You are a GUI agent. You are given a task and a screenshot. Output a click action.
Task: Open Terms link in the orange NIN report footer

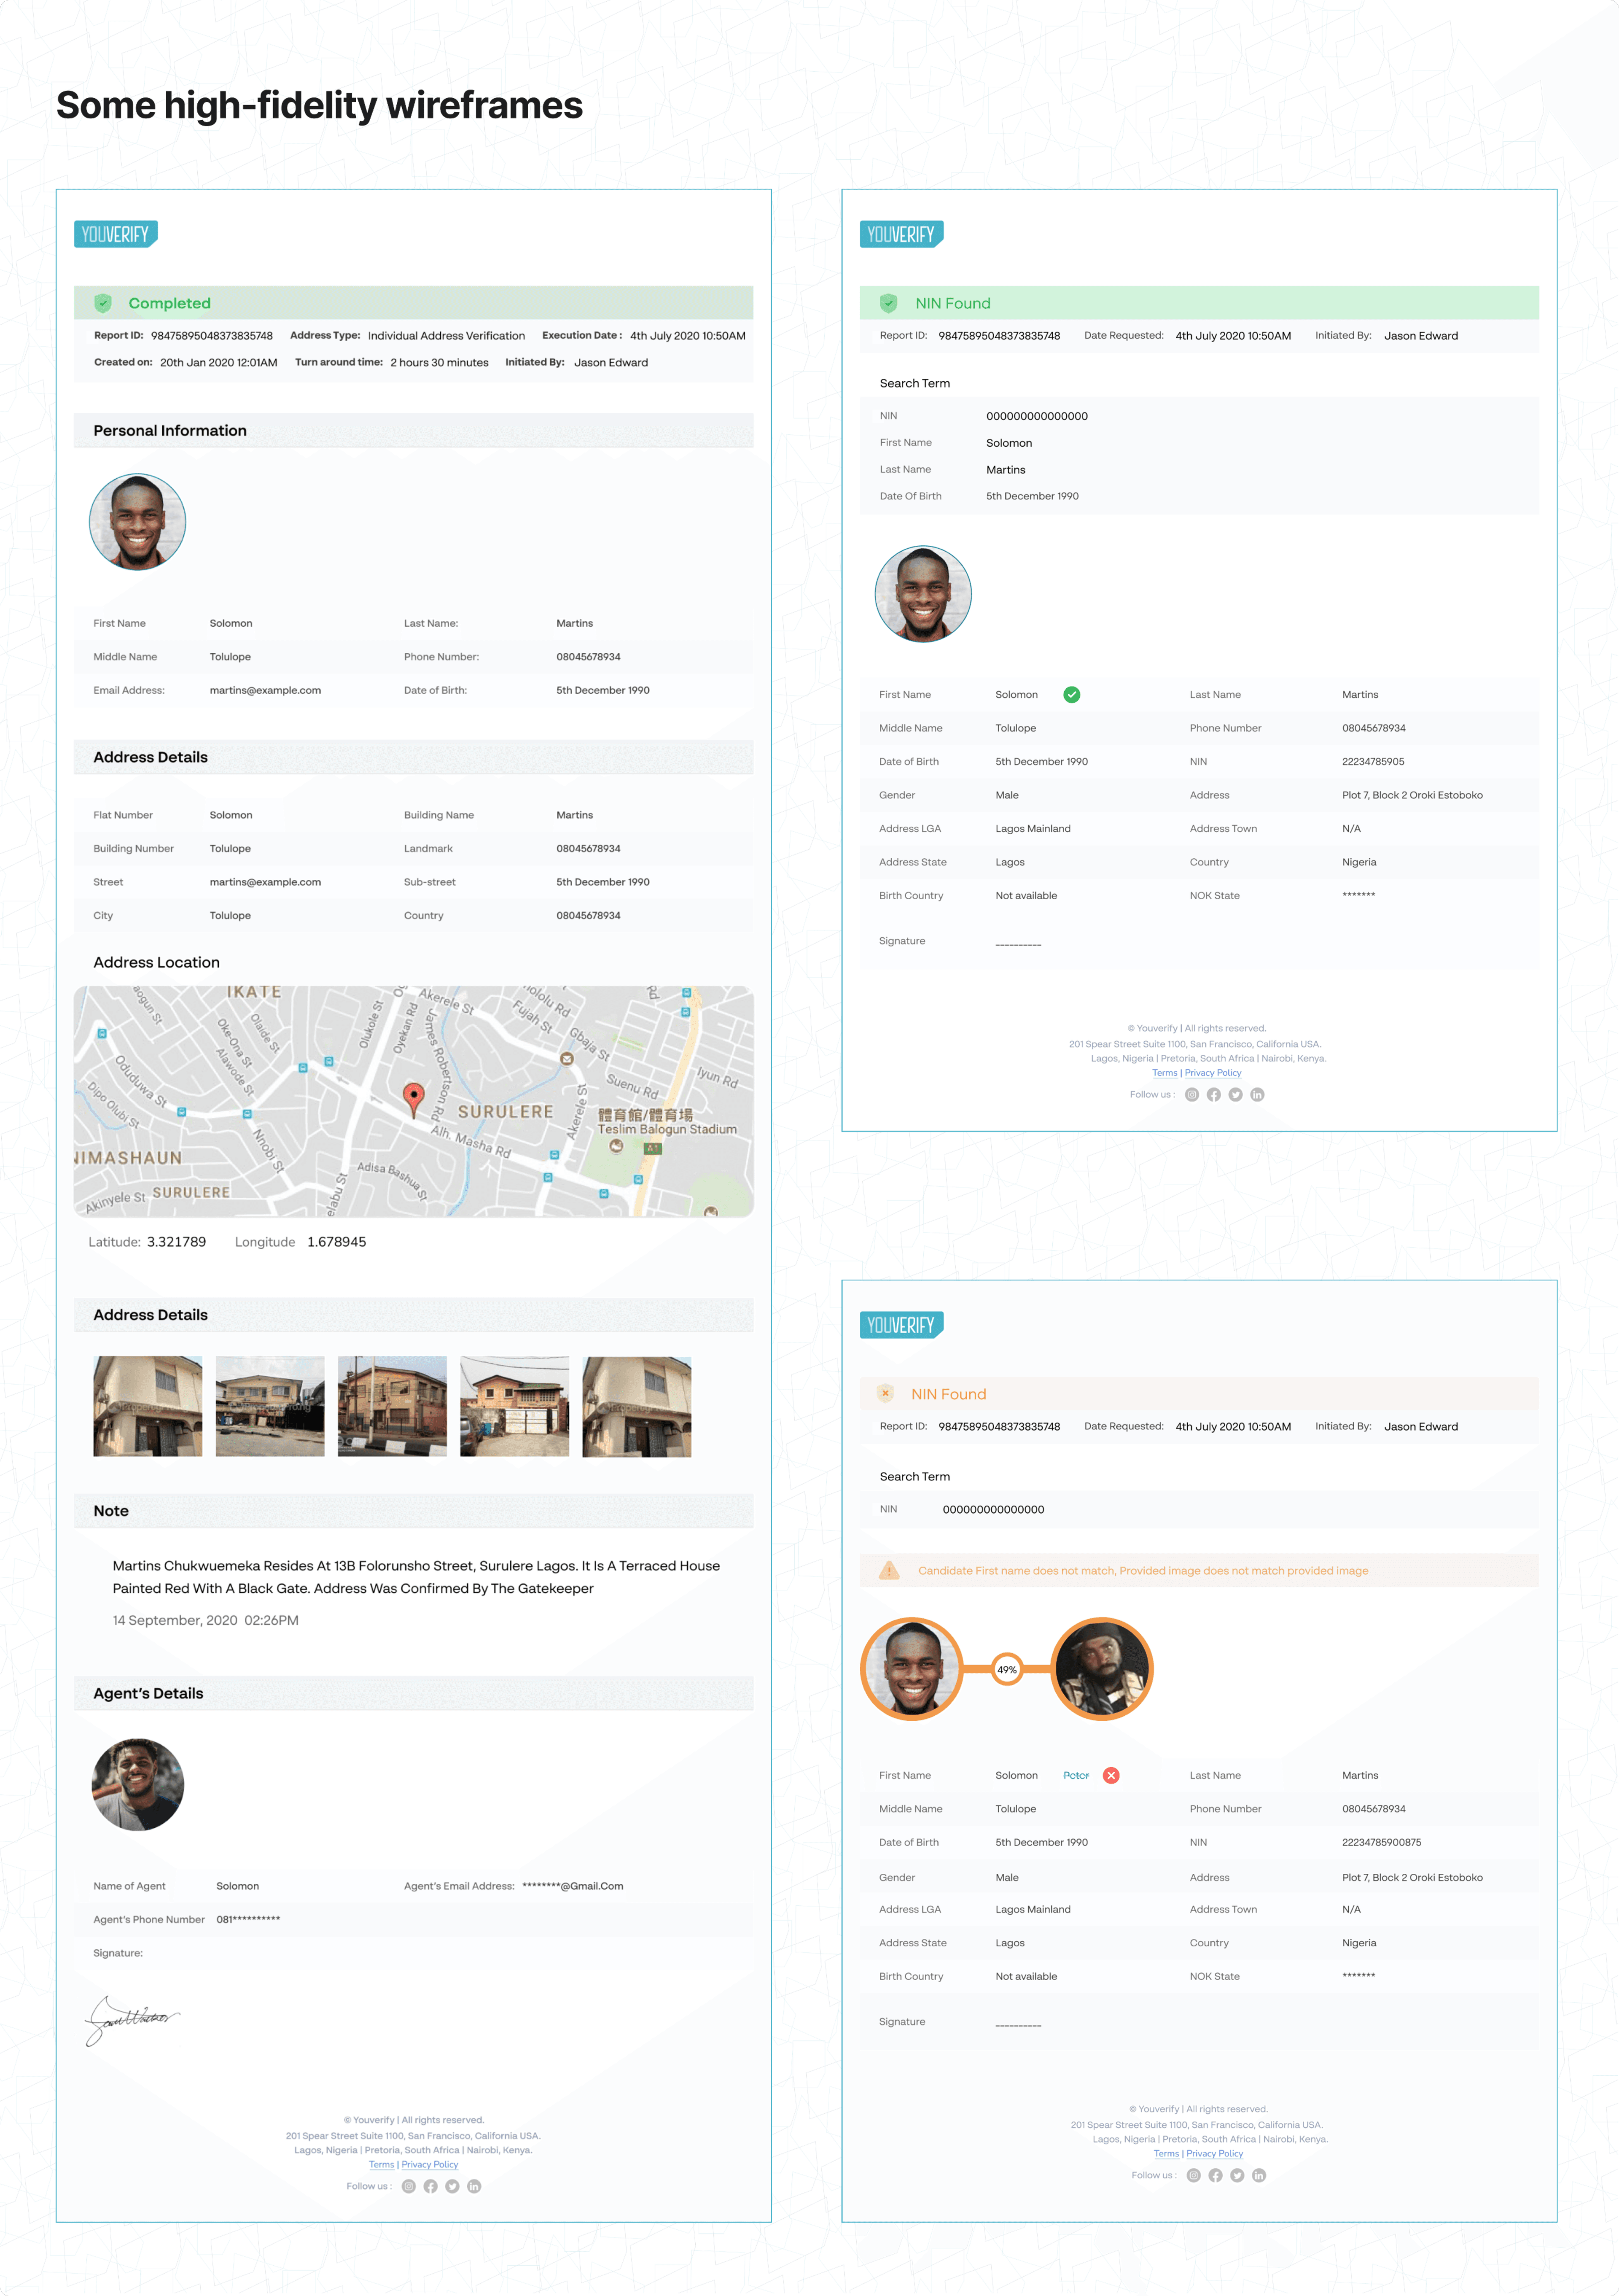coord(1167,2154)
